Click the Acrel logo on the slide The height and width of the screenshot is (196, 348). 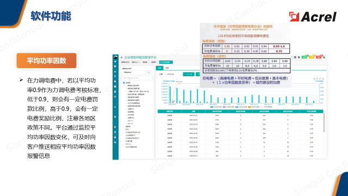tap(313, 17)
